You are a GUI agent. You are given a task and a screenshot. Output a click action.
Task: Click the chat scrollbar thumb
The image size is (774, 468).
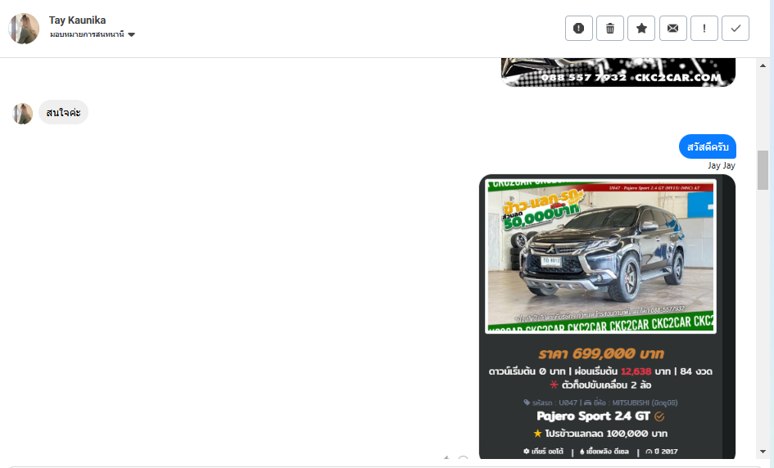pyautogui.click(x=763, y=170)
